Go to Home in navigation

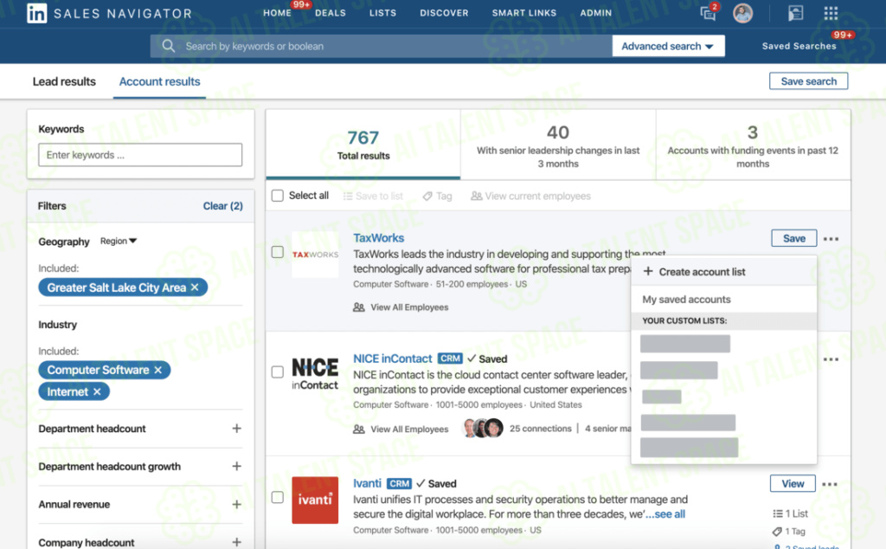(x=278, y=13)
